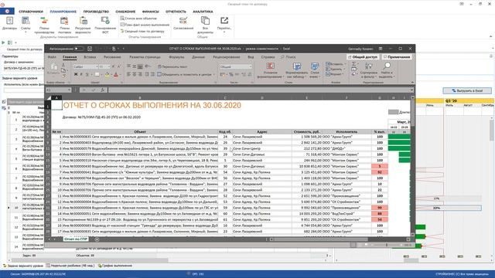Switch to the ПРОИЗВОДСТВО ribbon tab
This screenshot has height=278, width=495.
[x=96, y=12]
